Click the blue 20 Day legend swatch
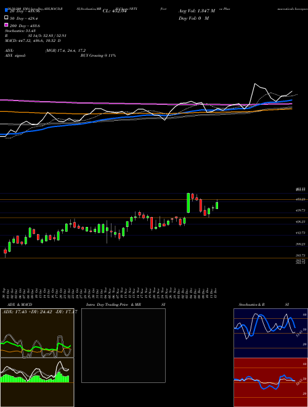 6,10
